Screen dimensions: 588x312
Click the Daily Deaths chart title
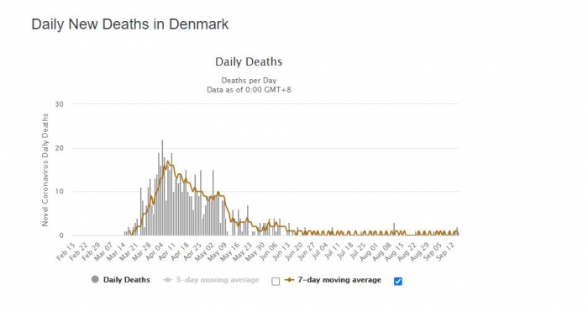click(249, 61)
